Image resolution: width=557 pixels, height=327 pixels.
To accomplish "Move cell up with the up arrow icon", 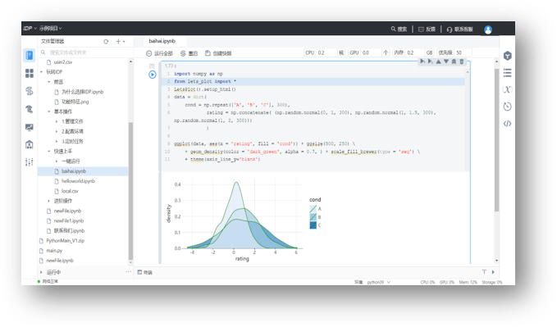I will [438, 61].
